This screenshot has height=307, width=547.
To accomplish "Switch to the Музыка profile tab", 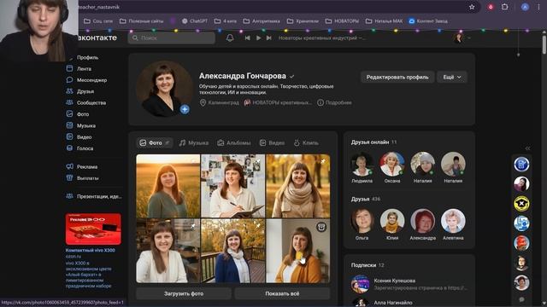I will coord(194,142).
